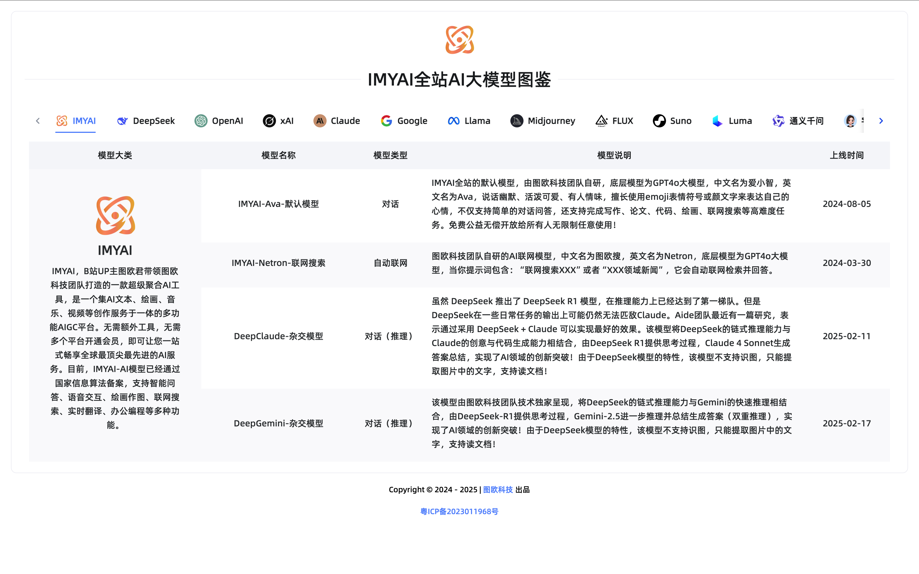Open the 粤ICP备2023011968号 link
This screenshot has width=919, height=574.
coord(460,511)
